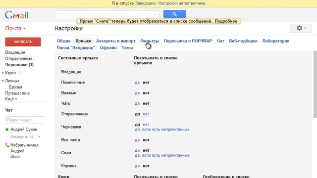Set Вся почта to да

tap(137, 140)
